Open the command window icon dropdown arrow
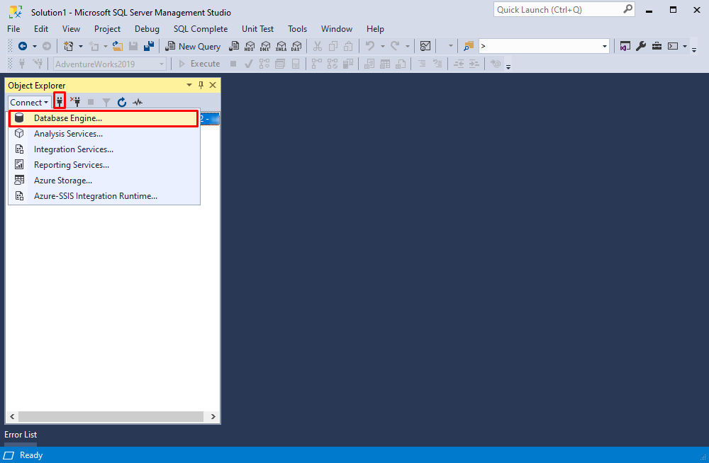 click(x=685, y=46)
